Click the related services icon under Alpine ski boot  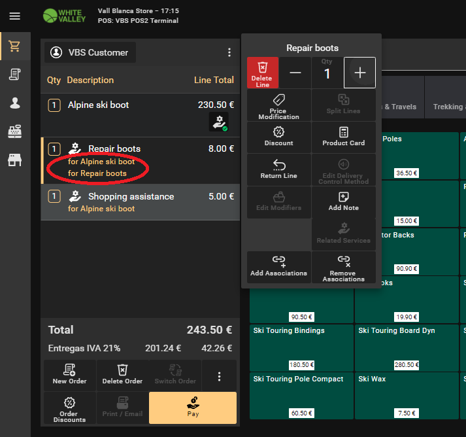218,122
